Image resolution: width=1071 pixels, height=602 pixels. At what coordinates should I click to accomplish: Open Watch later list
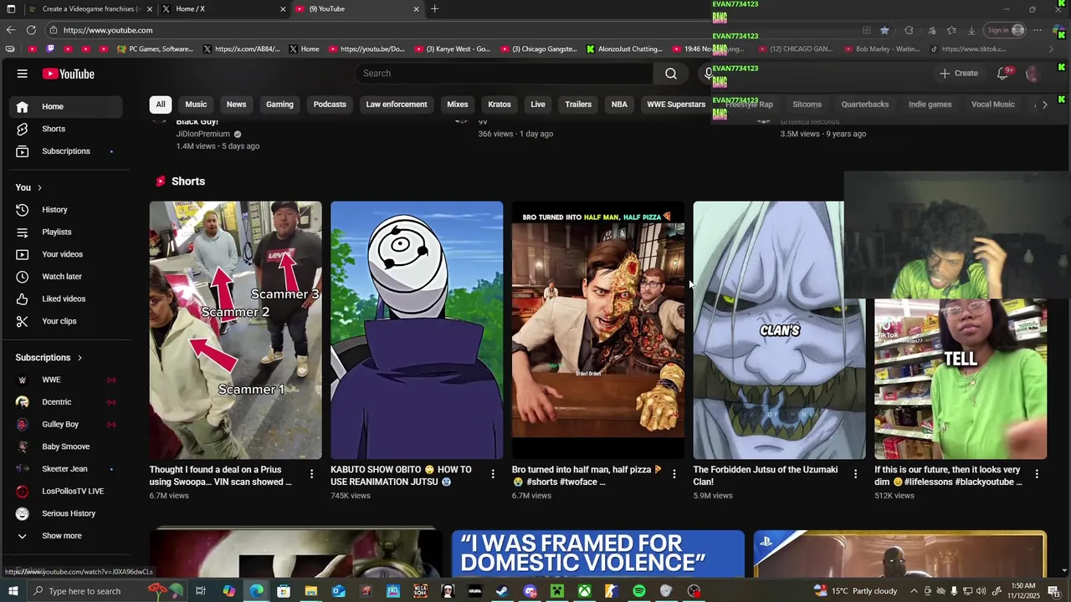click(65, 277)
